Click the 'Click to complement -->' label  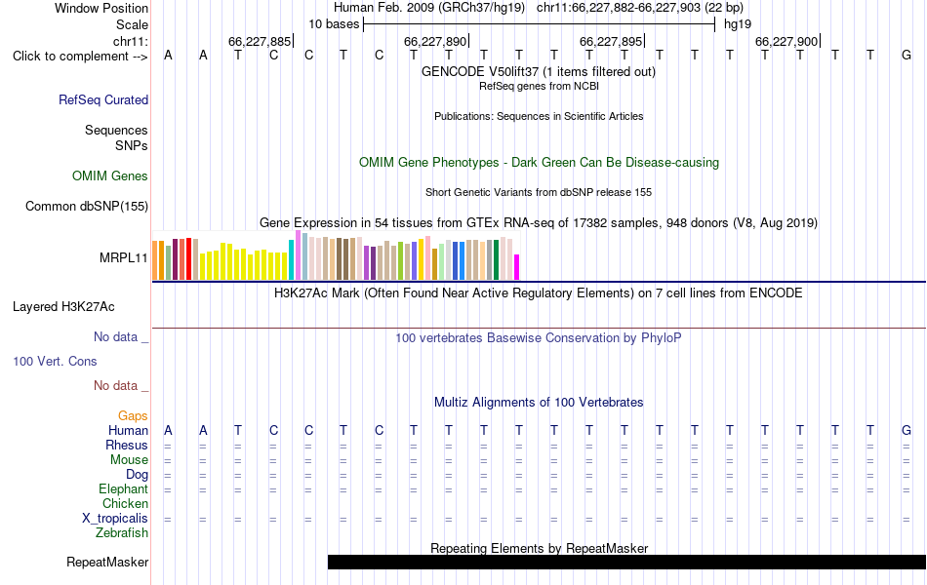(80, 57)
